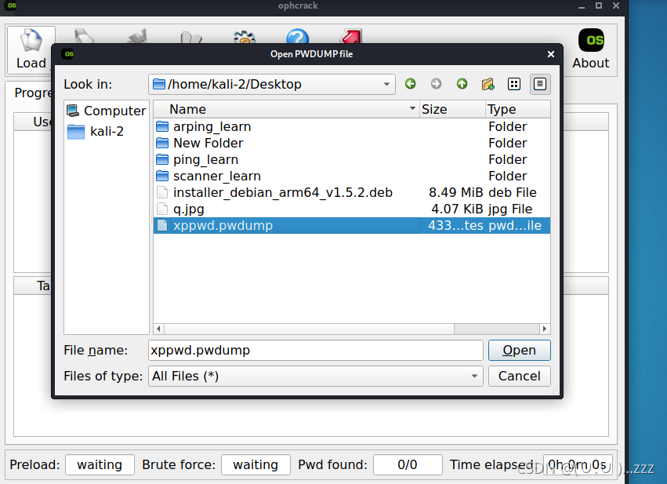667x484 pixels.
Task: Select installer_debian_arm64_v1.5.2.deb file
Action: pyautogui.click(x=351, y=192)
